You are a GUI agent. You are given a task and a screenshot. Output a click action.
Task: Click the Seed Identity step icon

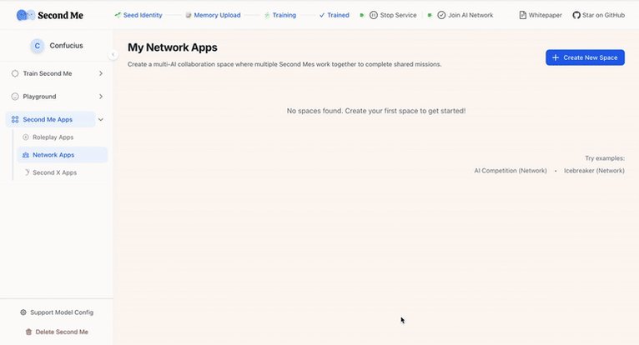coord(118,15)
